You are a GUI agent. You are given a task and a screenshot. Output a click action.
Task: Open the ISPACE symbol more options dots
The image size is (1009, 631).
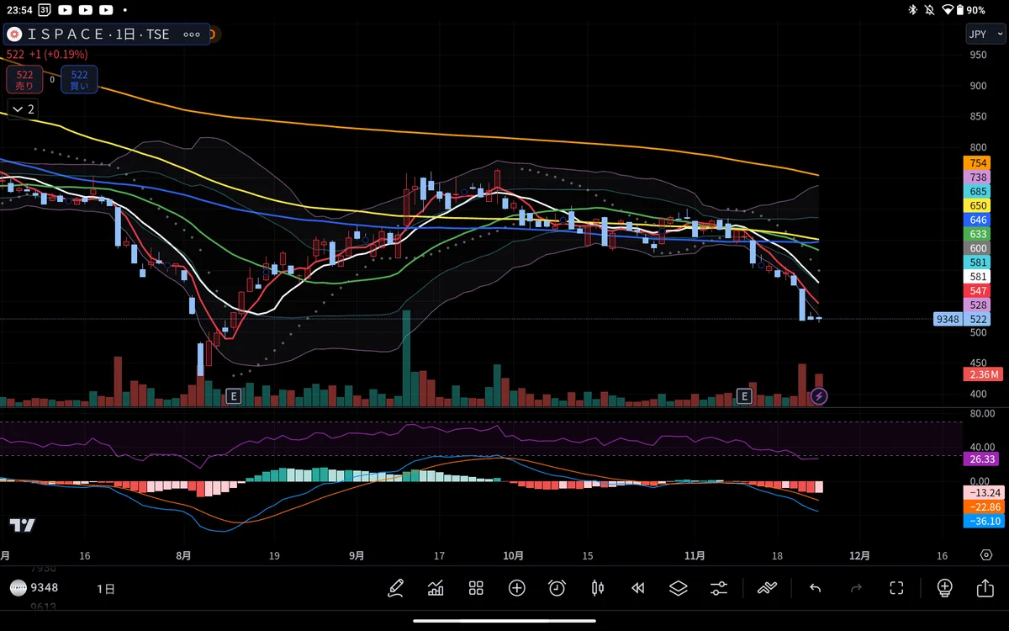[x=191, y=34]
